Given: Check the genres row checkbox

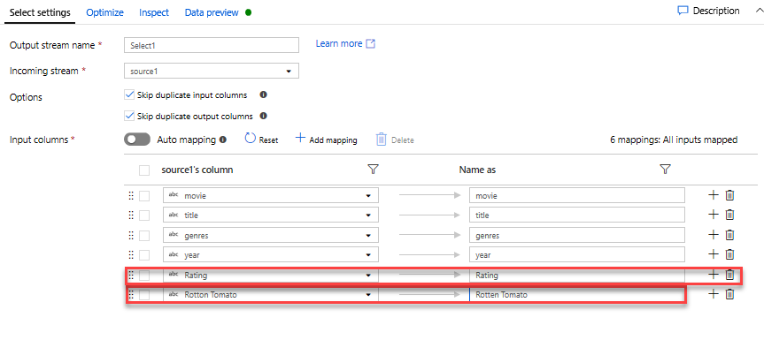Looking at the screenshot, I should pyautogui.click(x=144, y=236).
